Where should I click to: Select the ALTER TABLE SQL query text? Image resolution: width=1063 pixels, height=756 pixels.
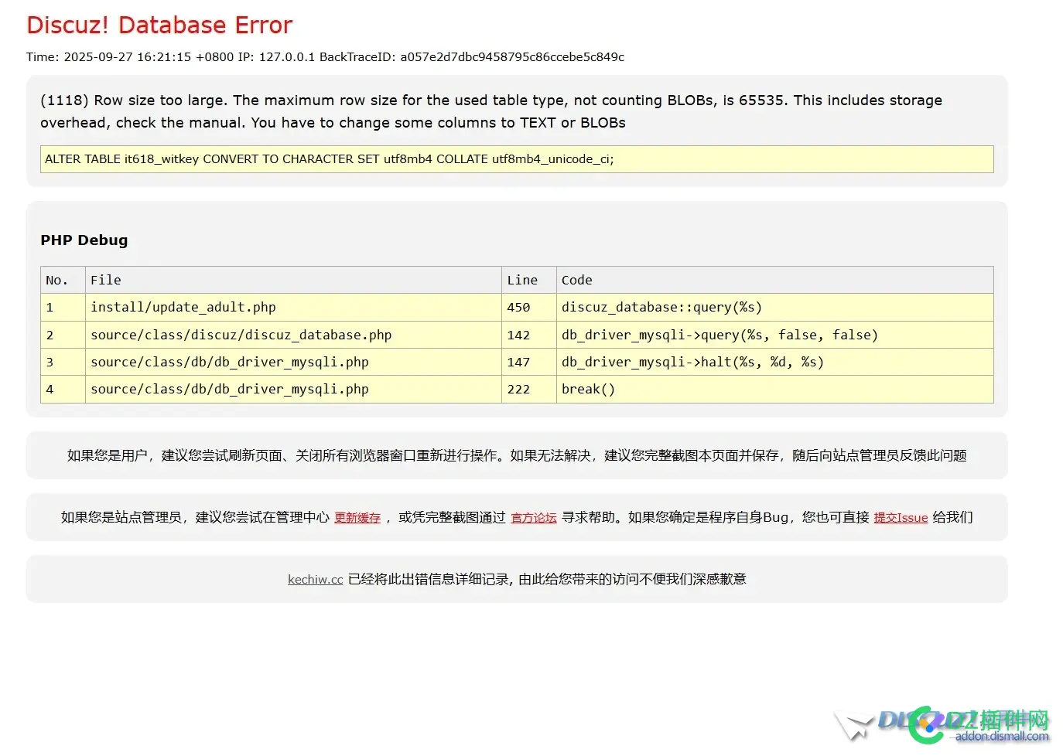(x=329, y=158)
